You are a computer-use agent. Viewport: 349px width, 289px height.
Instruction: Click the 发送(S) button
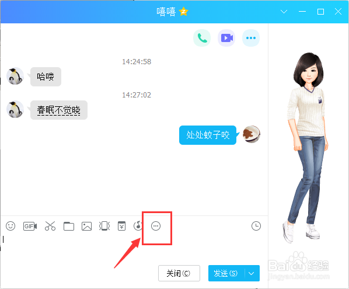[x=226, y=273]
